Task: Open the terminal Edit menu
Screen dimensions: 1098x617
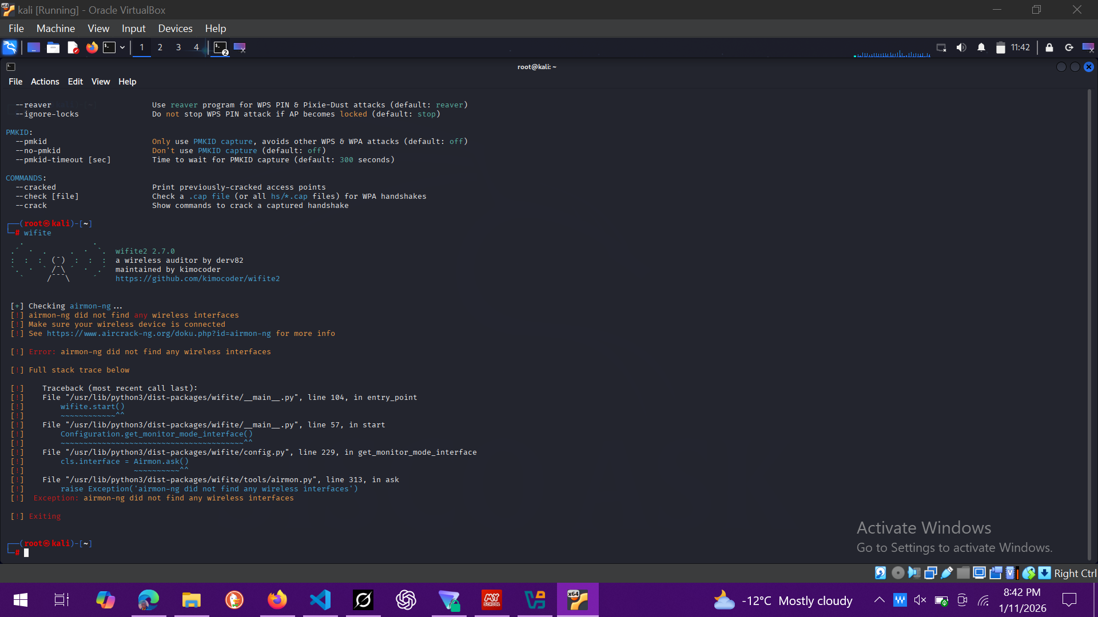Action: [75, 82]
